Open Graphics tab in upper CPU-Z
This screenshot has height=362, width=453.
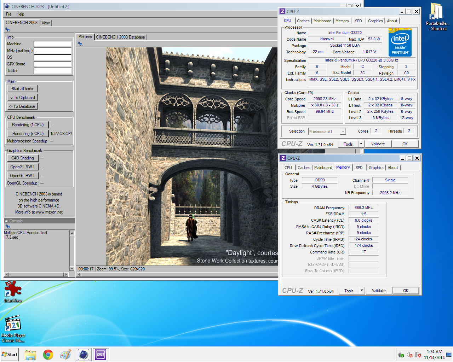coord(375,21)
